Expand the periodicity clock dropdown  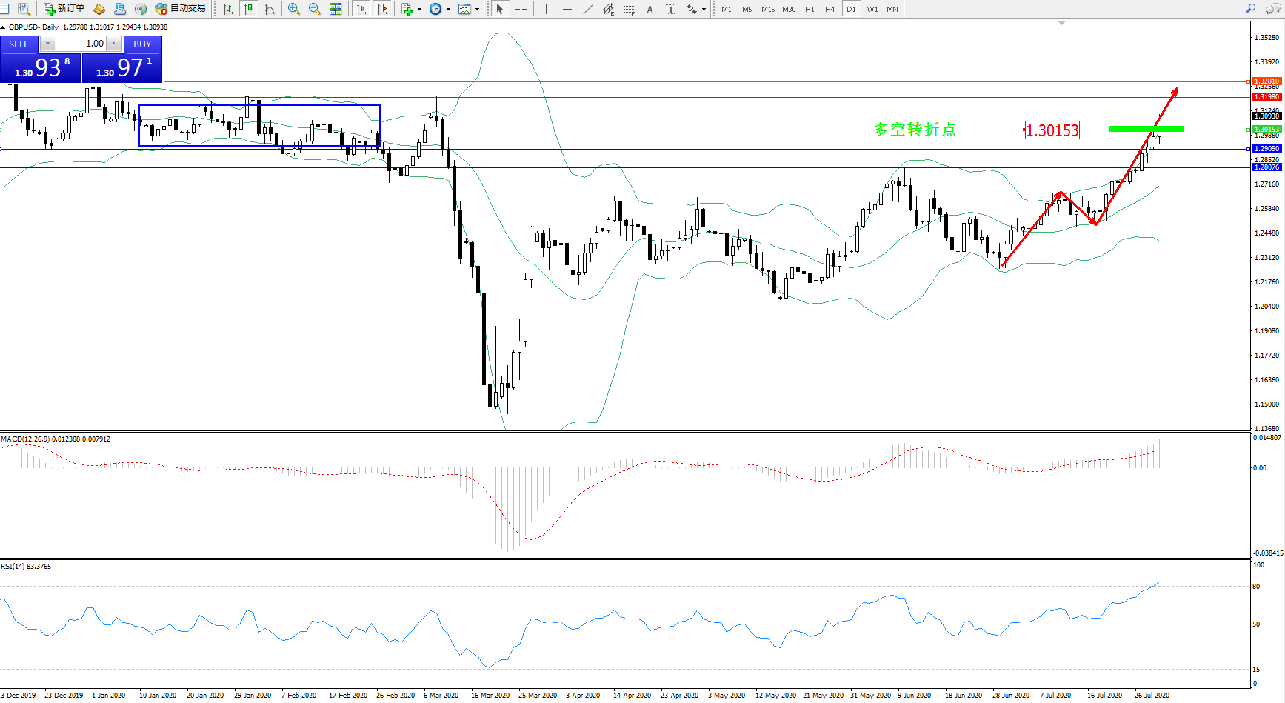(x=448, y=10)
